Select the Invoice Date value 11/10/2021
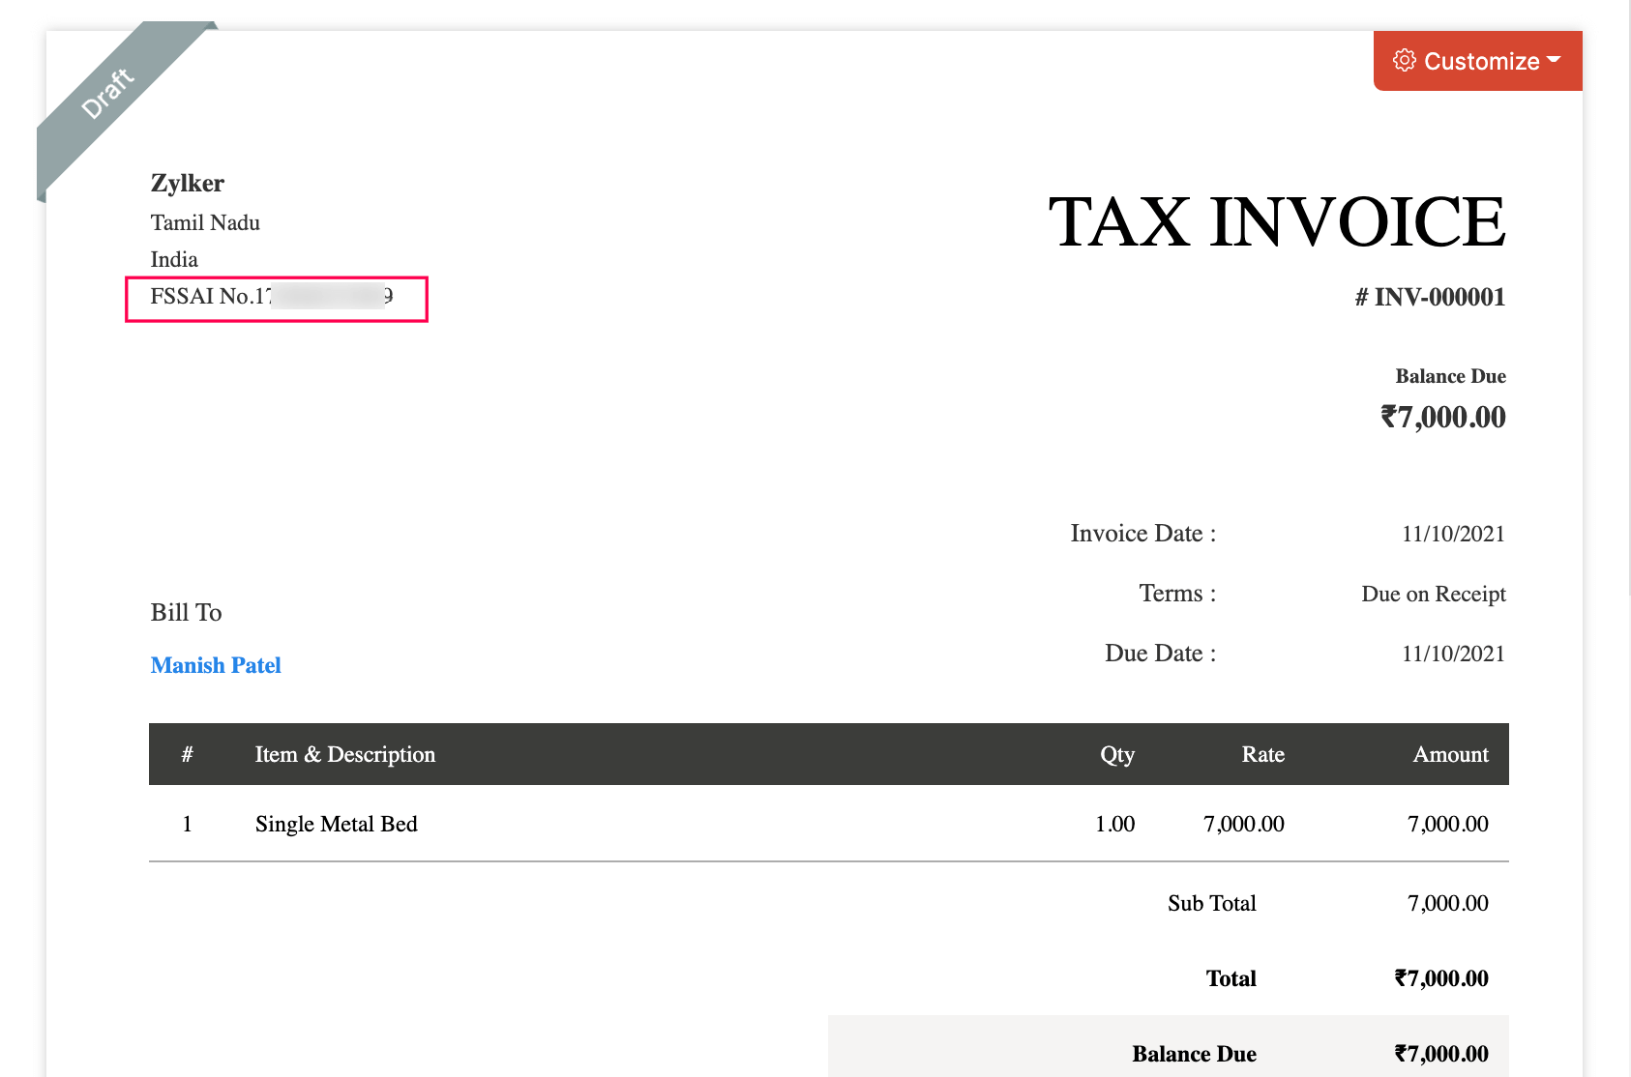Viewport: 1631px width, 1077px height. pos(1453,533)
